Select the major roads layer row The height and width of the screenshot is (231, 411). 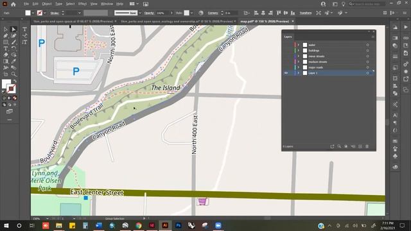329,67
